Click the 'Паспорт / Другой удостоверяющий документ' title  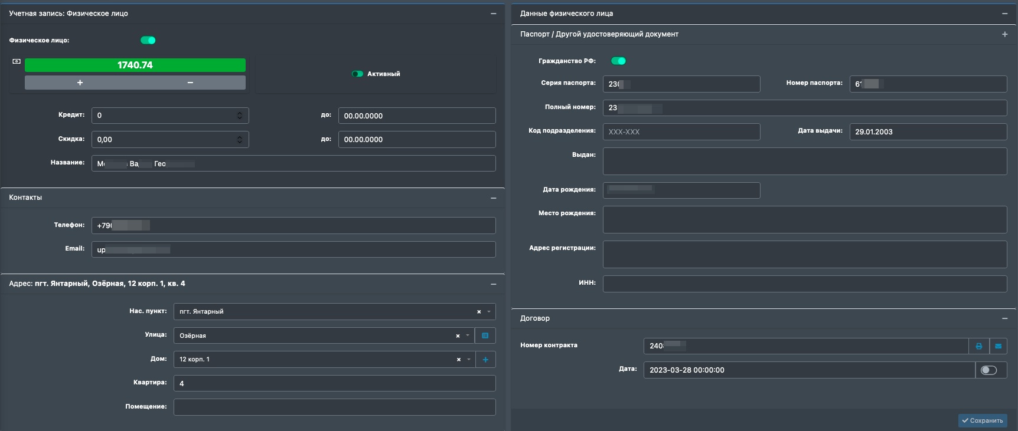point(599,34)
